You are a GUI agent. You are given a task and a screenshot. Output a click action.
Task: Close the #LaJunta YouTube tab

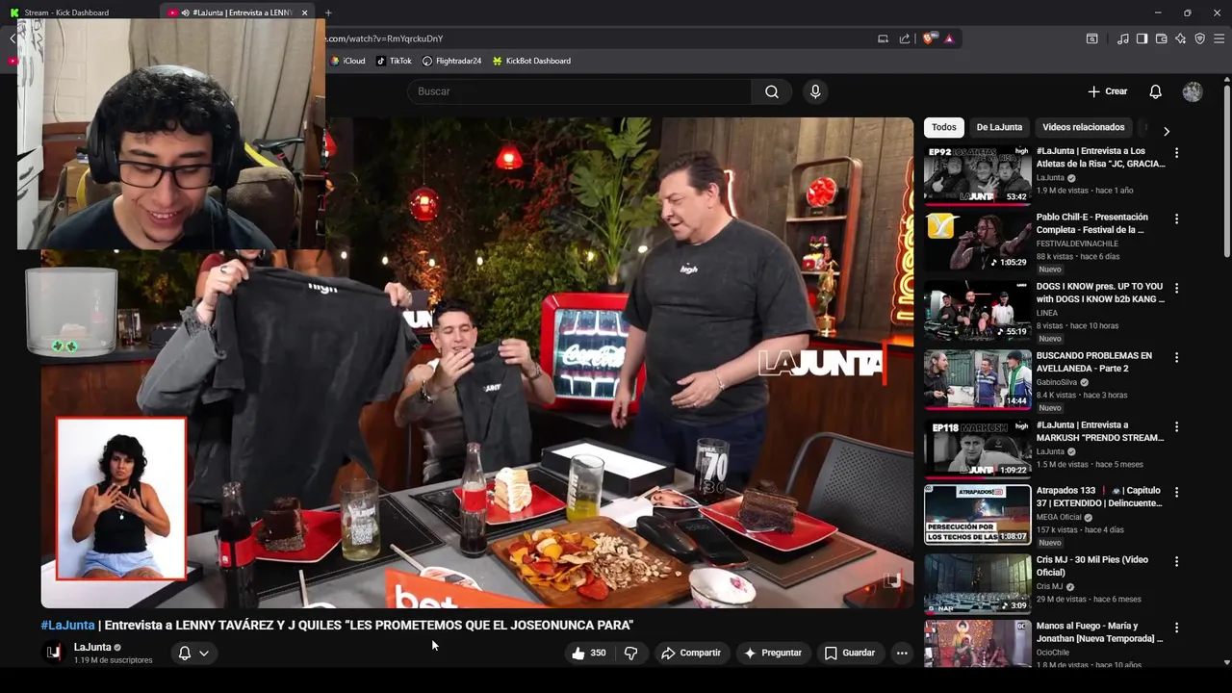304,13
